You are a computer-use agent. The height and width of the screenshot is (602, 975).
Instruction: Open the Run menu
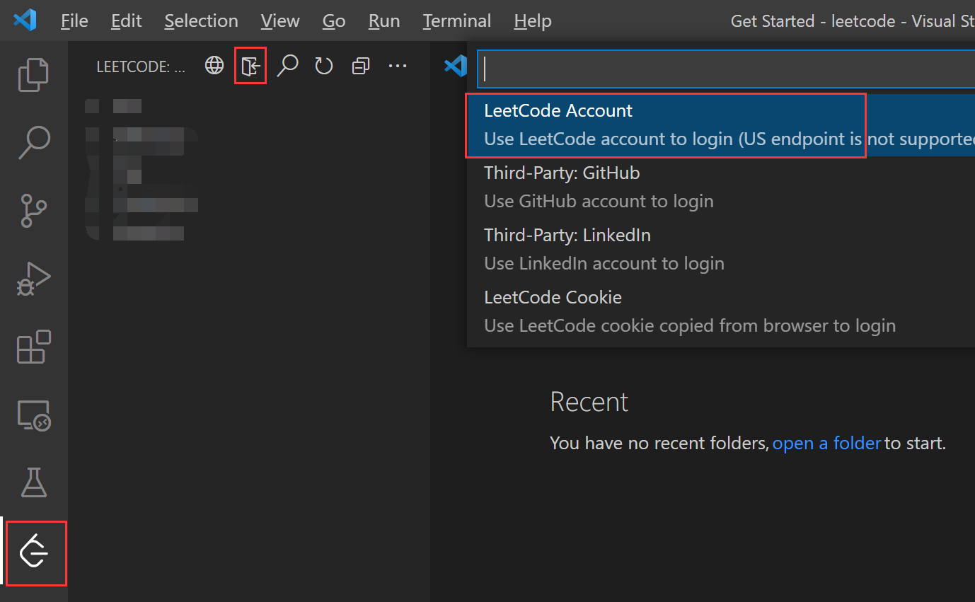384,21
